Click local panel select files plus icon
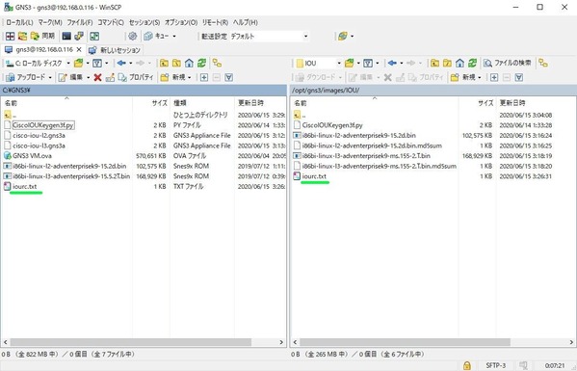The height and width of the screenshot is (371, 577). point(204,77)
